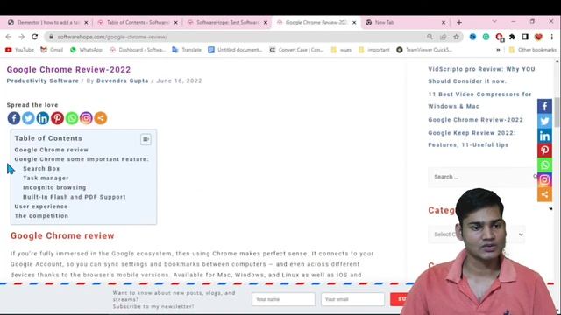Click floating Instagram share button at right edge
The width and height of the screenshot is (561, 315).
point(544,179)
